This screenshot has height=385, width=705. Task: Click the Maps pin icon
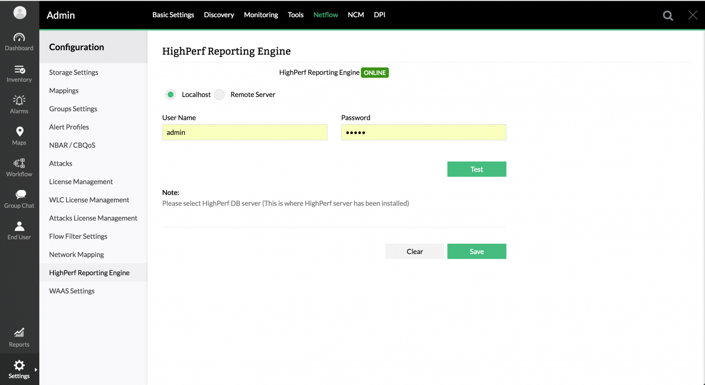pos(19,132)
